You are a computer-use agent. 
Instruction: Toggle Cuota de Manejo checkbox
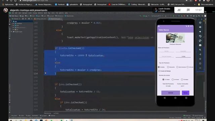[x=159, y=71]
